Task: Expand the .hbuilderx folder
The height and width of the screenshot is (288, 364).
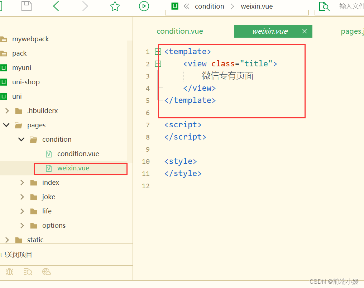Action: click(x=7, y=111)
